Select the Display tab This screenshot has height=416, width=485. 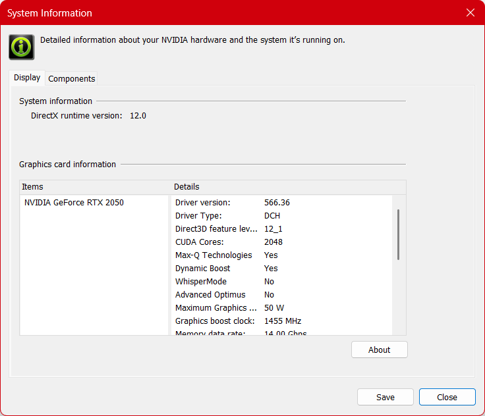[x=27, y=78]
